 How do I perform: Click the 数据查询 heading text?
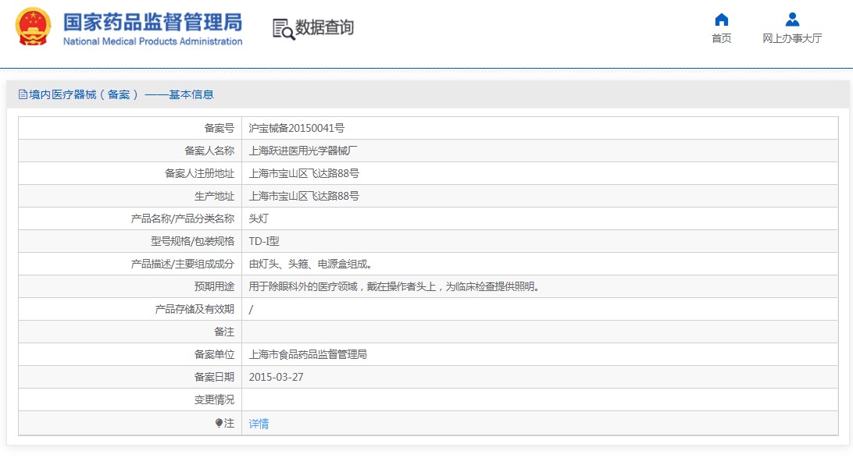click(324, 28)
